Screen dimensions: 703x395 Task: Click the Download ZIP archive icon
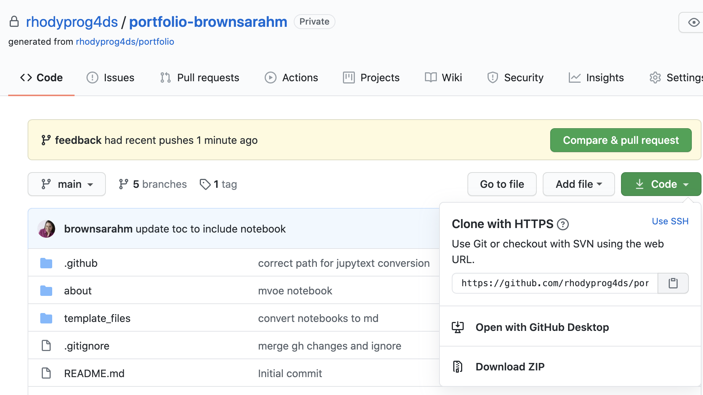pyautogui.click(x=458, y=366)
